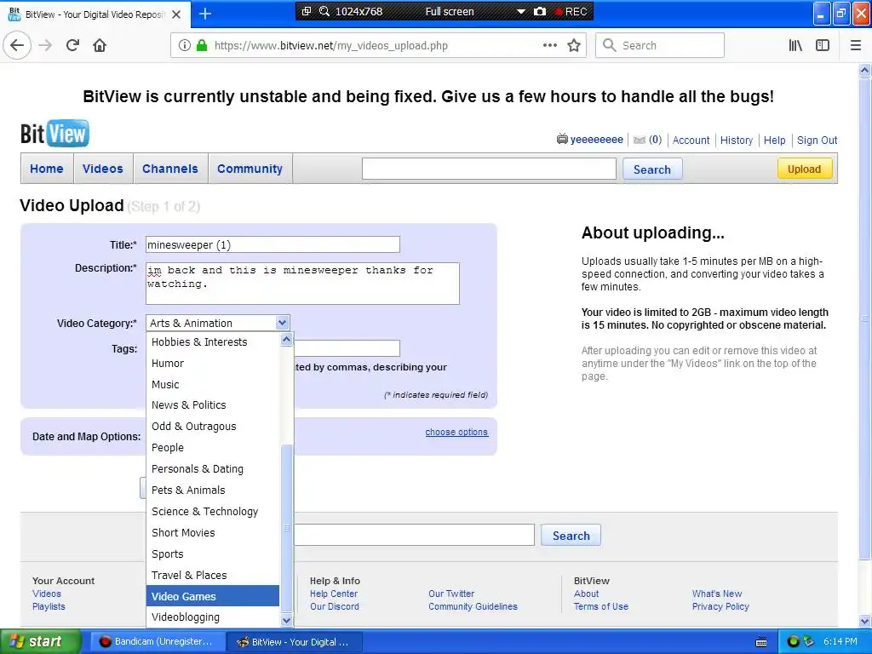
Task: Select Hobbies & Interests category
Action: [x=212, y=342]
